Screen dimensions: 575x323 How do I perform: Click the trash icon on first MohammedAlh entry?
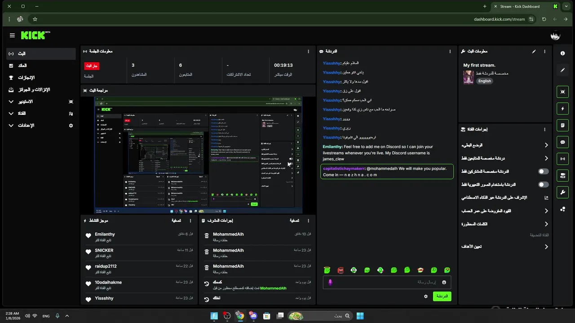click(x=207, y=236)
